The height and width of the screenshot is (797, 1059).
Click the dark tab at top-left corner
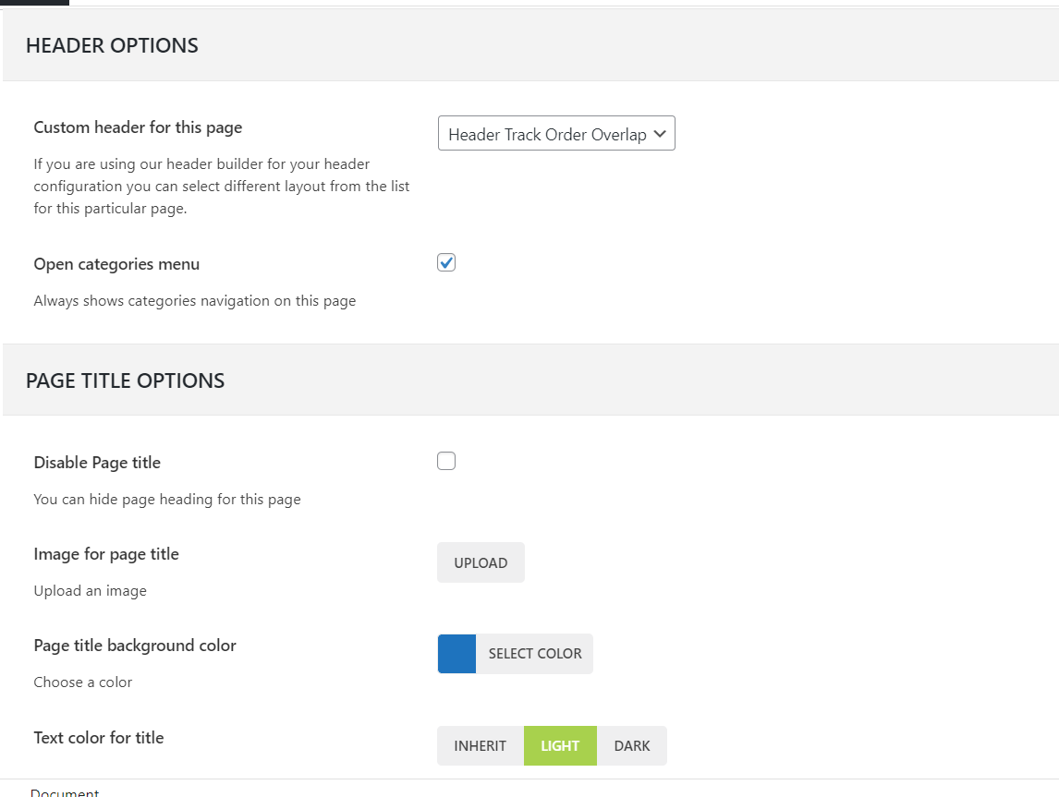pyautogui.click(x=34, y=2)
